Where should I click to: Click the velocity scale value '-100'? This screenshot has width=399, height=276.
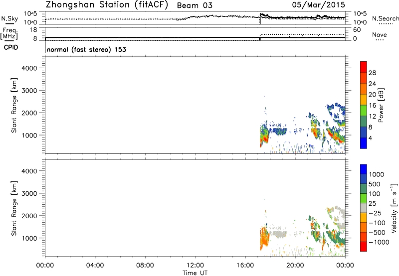tap(377, 223)
